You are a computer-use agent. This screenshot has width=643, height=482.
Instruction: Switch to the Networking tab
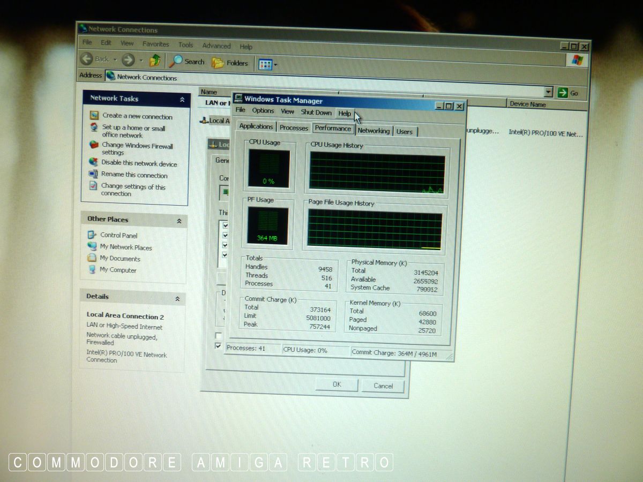[x=373, y=131]
